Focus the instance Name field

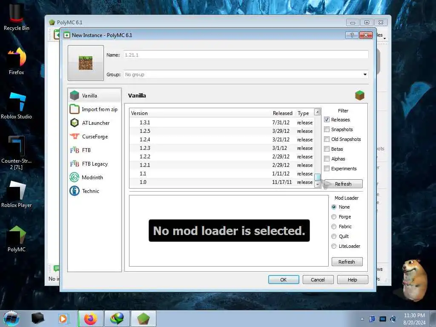point(246,55)
